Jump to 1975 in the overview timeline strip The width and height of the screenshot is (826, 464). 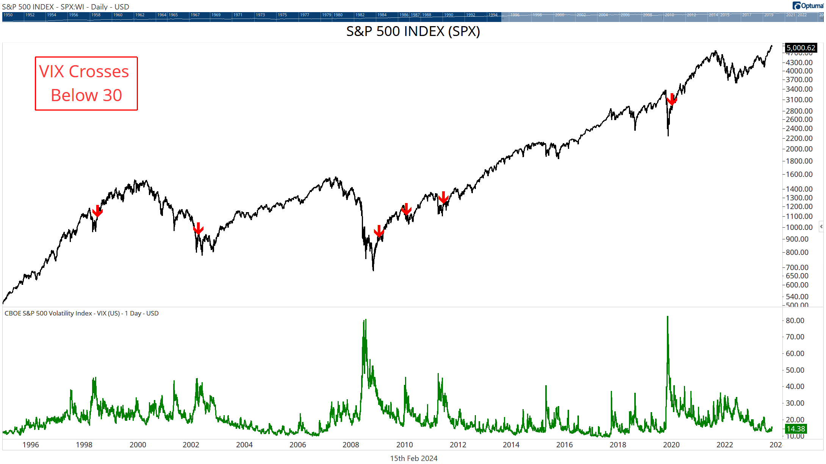[282, 15]
